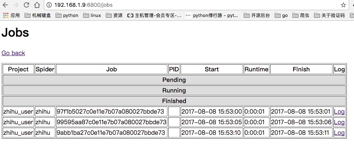Click the address bar URL field

coord(194,5)
